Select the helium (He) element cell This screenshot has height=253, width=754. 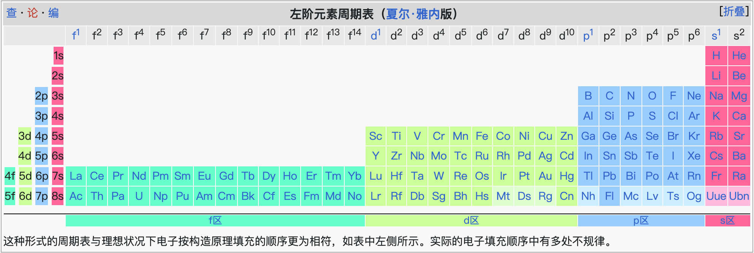coord(739,56)
